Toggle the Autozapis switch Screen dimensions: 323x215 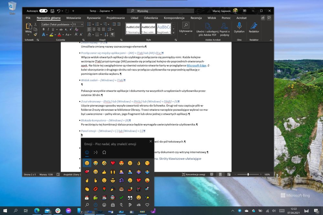tap(43, 11)
